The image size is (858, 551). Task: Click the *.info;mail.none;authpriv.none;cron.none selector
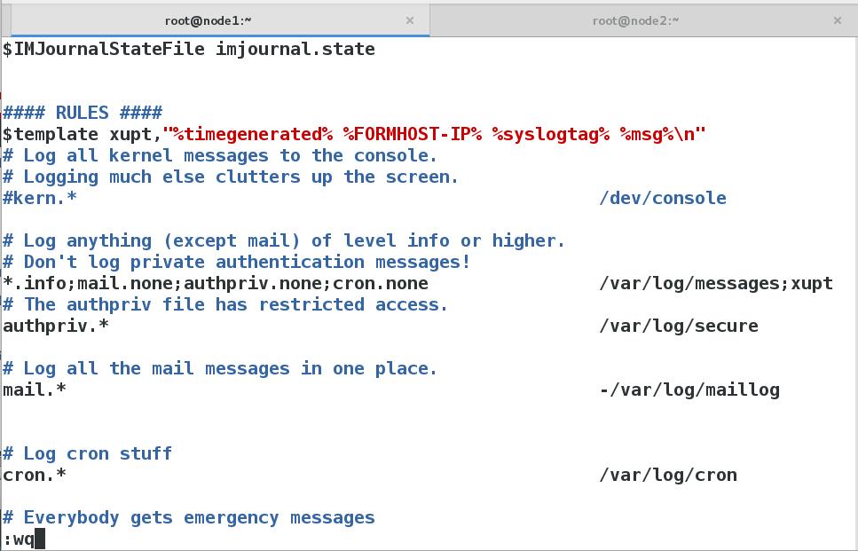[x=216, y=283]
